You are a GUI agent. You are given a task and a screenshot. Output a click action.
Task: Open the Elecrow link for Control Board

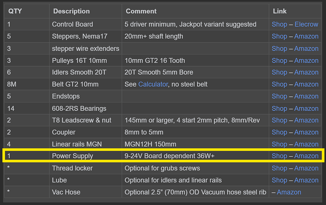307,24
